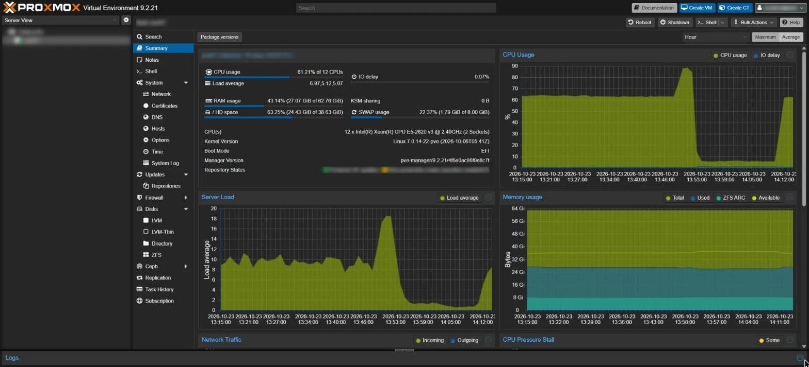Click the ZFS grid icon

click(146, 255)
